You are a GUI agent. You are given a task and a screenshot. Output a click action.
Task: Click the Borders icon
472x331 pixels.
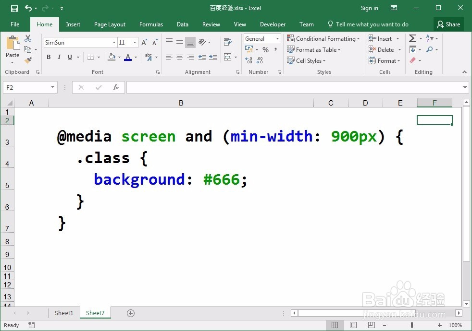click(90, 57)
